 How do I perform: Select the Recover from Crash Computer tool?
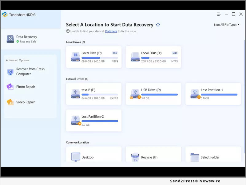click(30, 71)
